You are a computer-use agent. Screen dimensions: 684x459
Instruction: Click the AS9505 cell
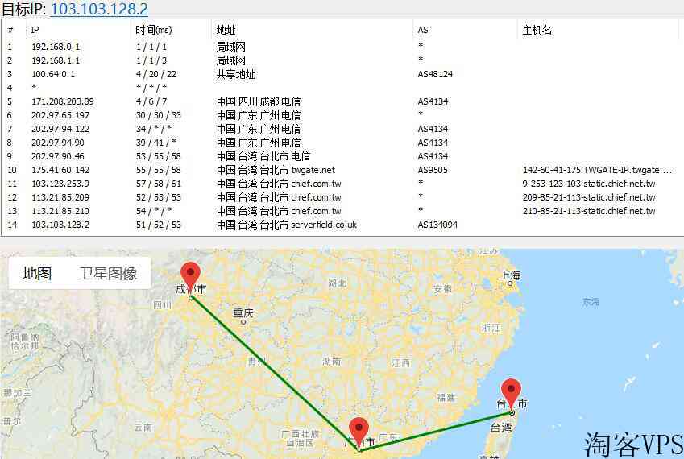point(433,170)
